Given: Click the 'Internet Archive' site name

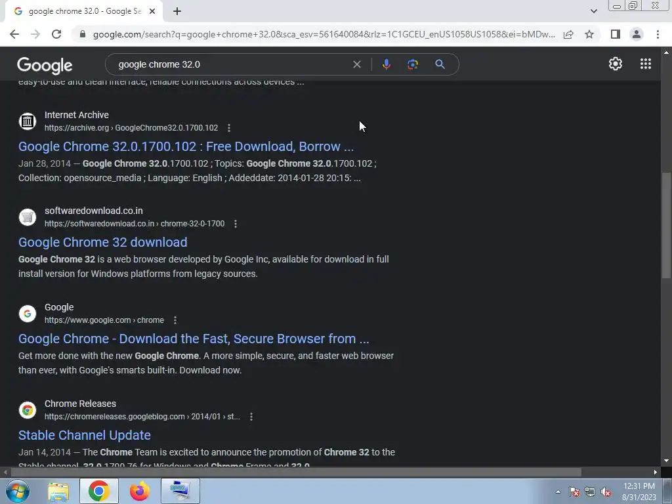Looking at the screenshot, I should coord(77,115).
